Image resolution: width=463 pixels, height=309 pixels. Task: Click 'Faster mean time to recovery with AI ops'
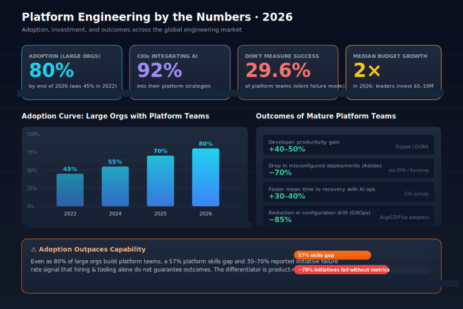coord(322,190)
